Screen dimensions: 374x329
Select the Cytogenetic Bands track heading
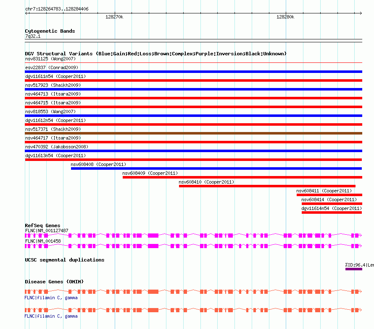pos(50,31)
